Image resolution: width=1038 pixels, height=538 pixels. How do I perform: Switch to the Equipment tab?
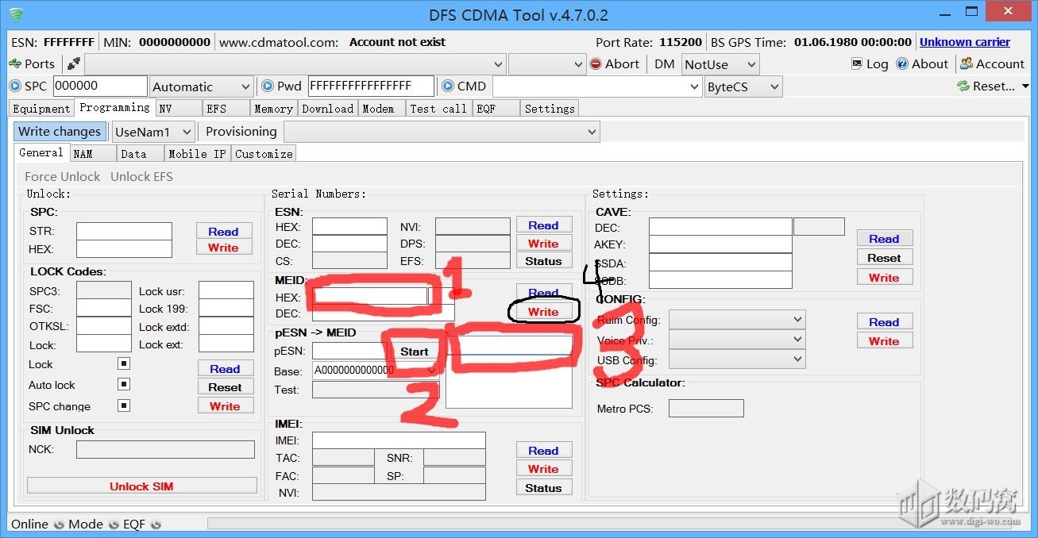tap(41, 109)
